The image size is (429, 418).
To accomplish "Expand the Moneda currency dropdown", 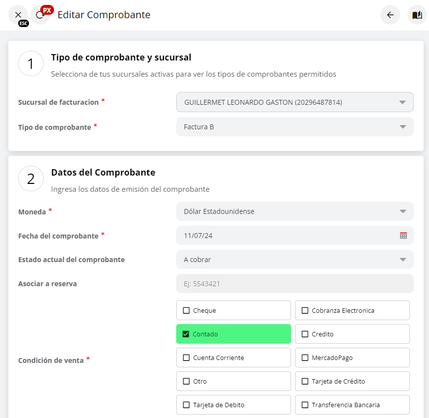I will [402, 211].
